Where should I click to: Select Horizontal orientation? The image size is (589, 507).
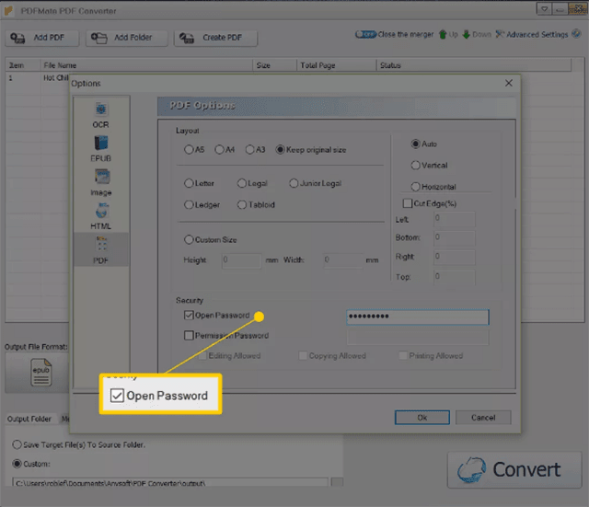coord(433,187)
